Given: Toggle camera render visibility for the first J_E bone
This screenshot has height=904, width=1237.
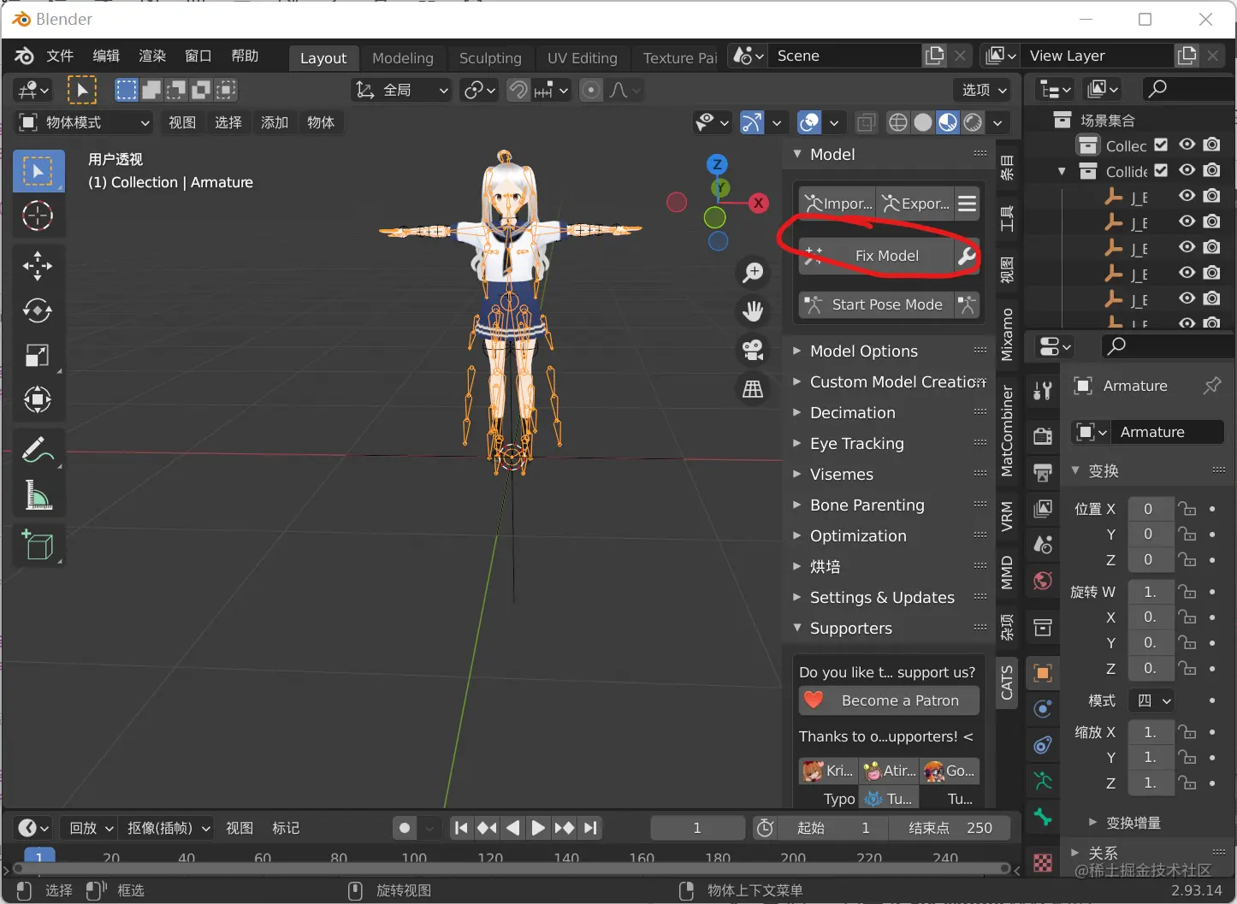Looking at the screenshot, I should click(x=1212, y=195).
